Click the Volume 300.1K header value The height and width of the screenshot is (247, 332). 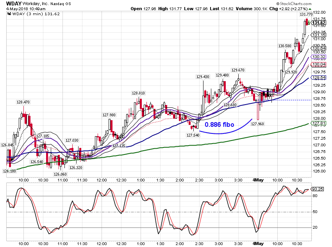point(252,9)
